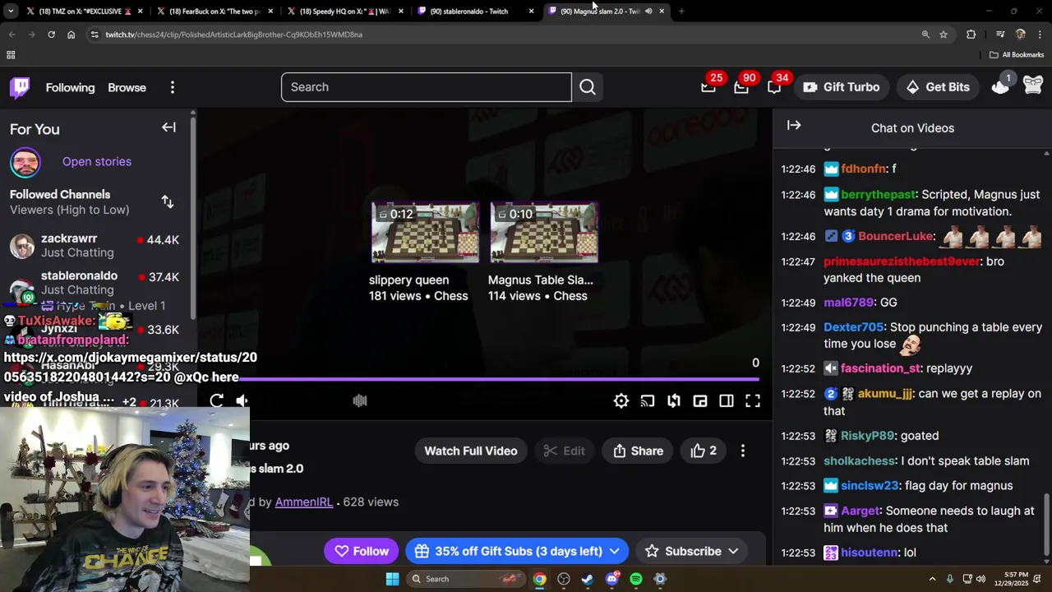1052x592 pixels.
Task: Cast the video to a device
Action: coord(648,400)
